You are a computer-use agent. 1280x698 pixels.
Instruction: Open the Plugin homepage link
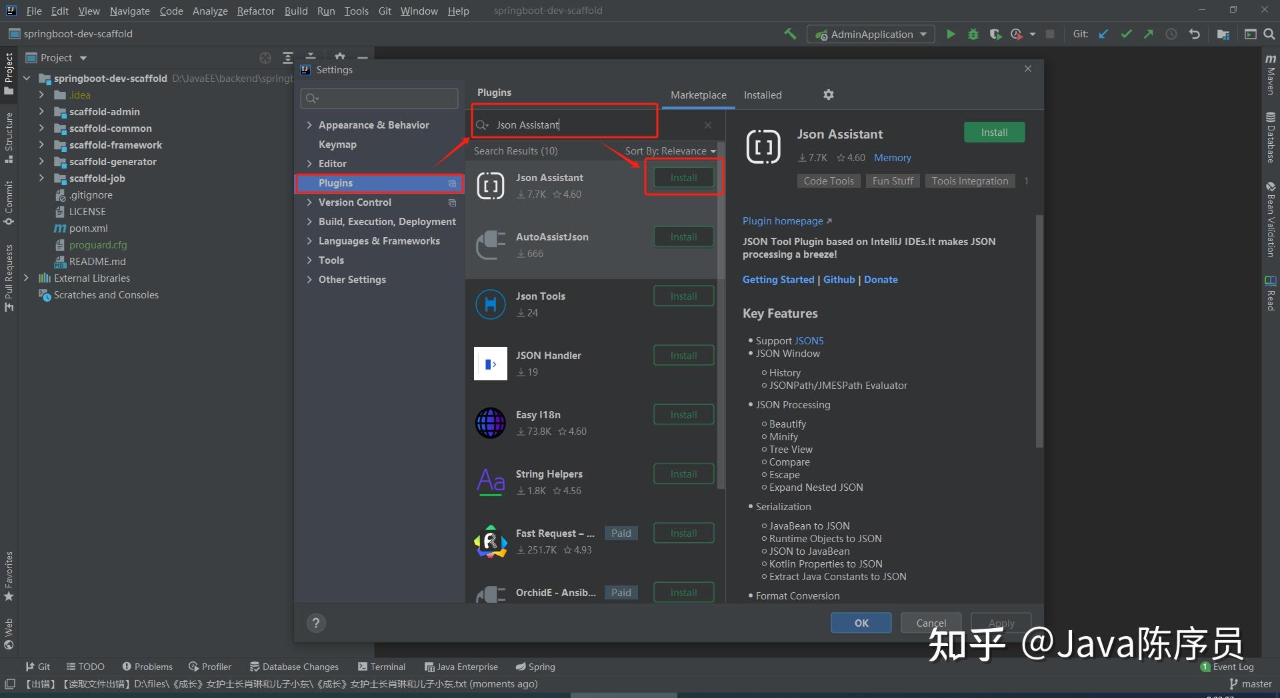(783, 220)
